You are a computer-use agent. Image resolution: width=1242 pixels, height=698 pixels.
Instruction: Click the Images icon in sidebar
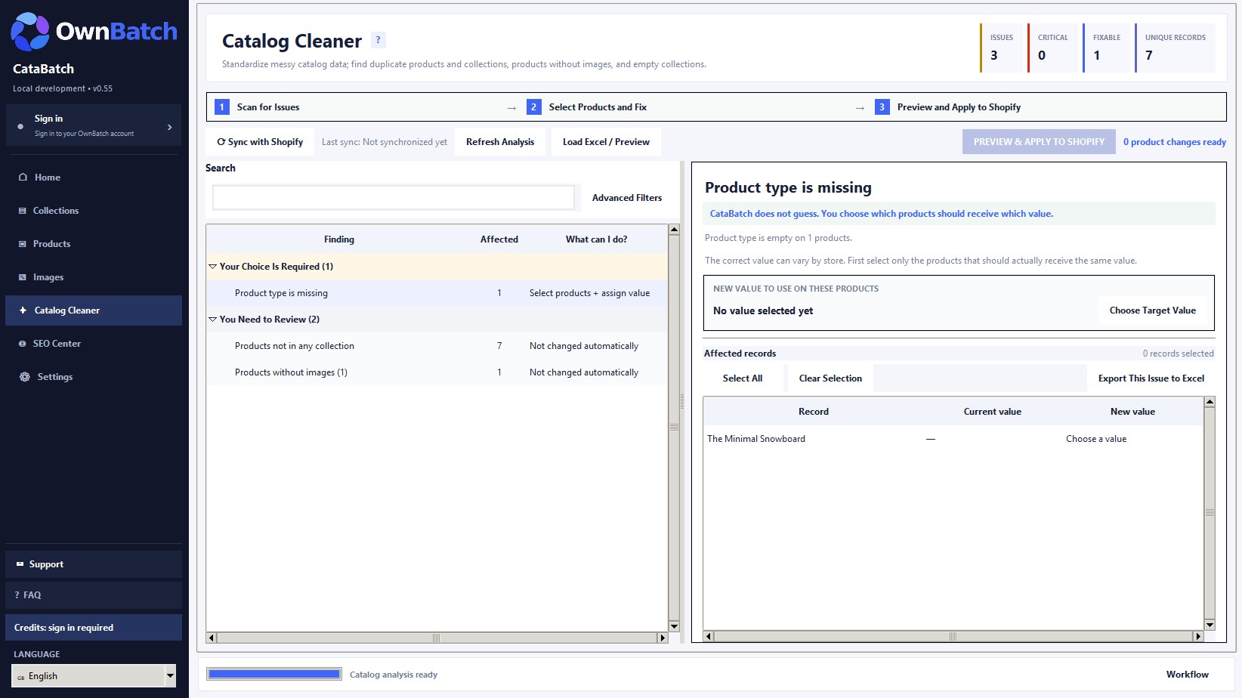23,277
